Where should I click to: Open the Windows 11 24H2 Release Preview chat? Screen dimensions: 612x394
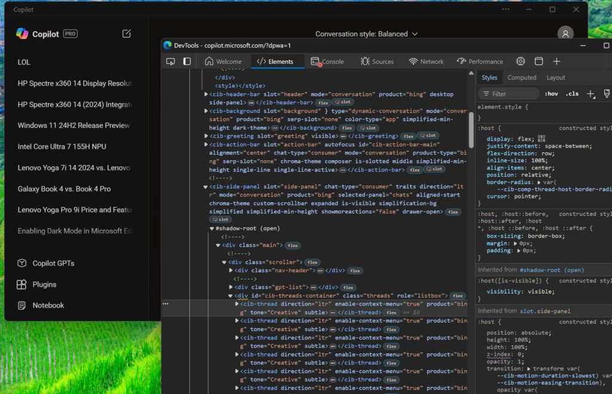tap(74, 126)
